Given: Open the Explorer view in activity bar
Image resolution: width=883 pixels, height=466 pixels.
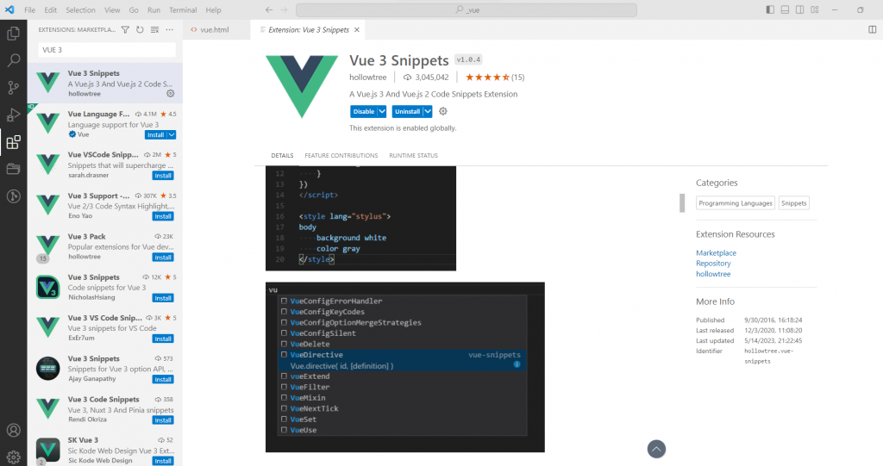Looking at the screenshot, I should [13, 34].
